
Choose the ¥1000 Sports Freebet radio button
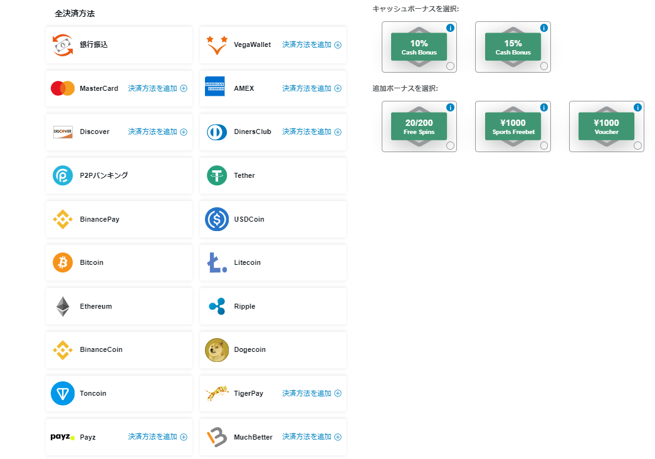[544, 145]
